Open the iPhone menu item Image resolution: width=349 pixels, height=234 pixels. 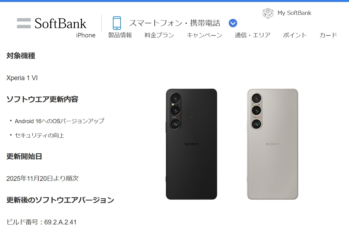(86, 35)
